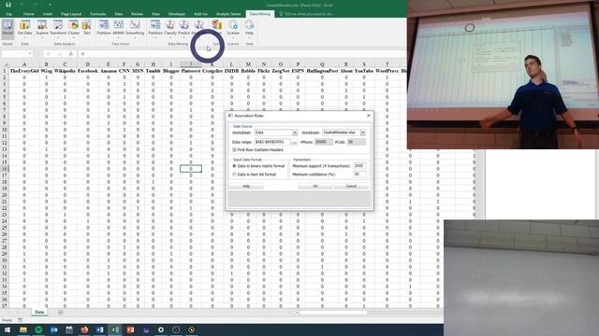Open the Text mining tool

87,28
